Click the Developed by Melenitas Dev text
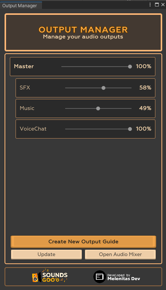Viewport: 166px width, 290px height. (x=124, y=277)
